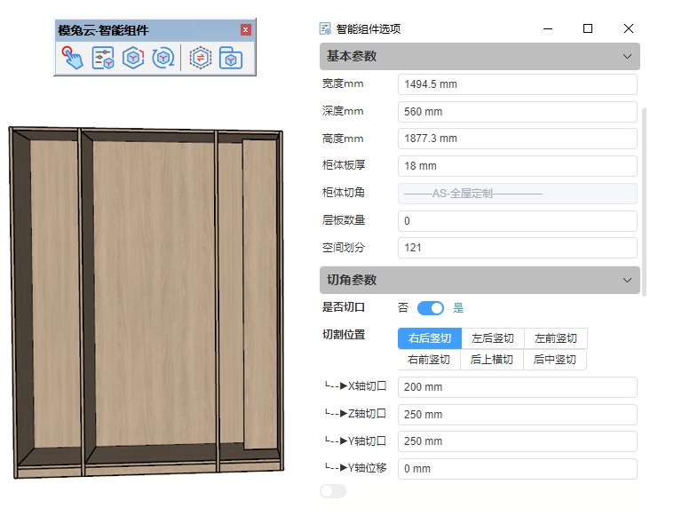Screen dimensions: 674x524
Task: Open the 柜体切角 dropdown
Action: [517, 194]
